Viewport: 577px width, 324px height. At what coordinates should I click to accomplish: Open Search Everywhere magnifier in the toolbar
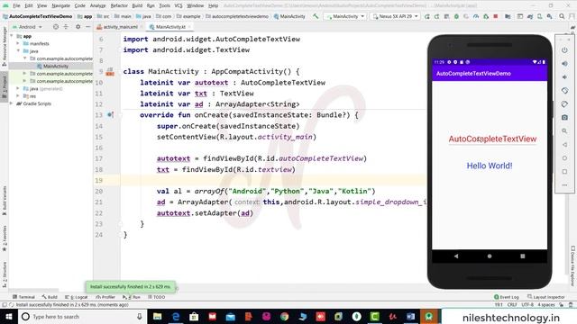tap(562, 16)
